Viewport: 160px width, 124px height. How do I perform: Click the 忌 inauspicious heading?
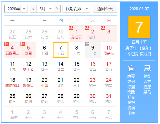point(147,68)
